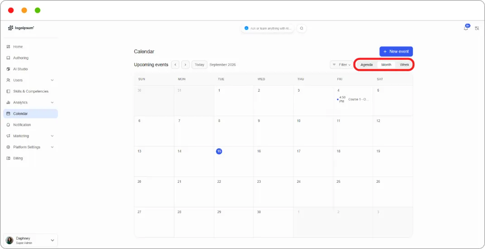
Task: Click the language translate icon
Action: [477, 28]
